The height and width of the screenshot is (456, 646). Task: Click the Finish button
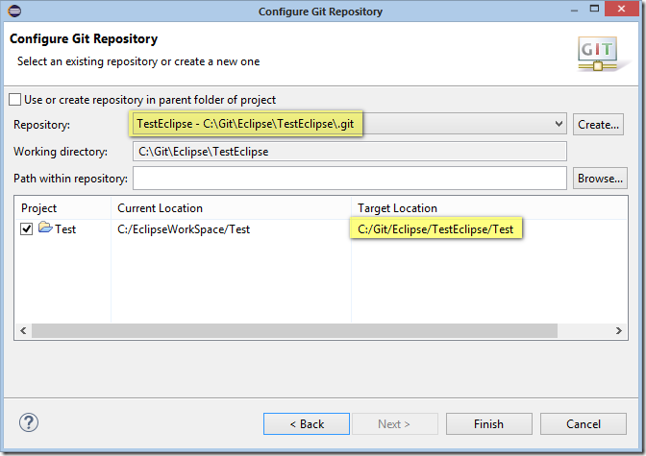[x=489, y=424]
